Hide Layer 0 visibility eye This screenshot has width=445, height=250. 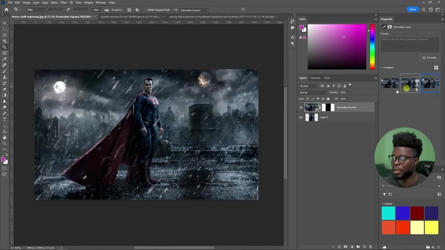[301, 117]
